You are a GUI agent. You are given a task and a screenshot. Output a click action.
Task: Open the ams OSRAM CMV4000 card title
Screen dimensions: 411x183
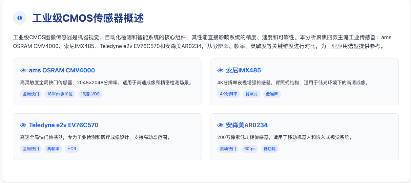point(62,70)
